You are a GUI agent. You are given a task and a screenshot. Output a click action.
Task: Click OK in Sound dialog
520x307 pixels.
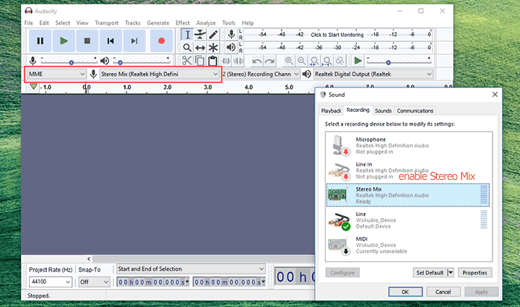405,291
